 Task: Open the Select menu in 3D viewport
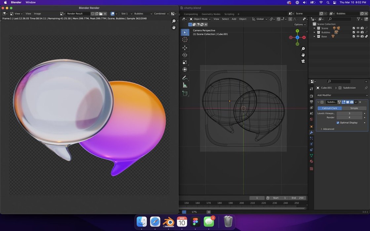coord(225,19)
